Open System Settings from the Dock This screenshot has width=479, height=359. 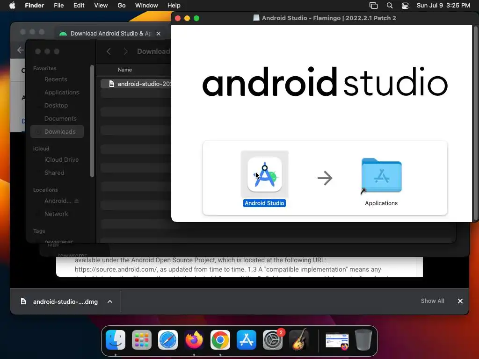point(273,340)
